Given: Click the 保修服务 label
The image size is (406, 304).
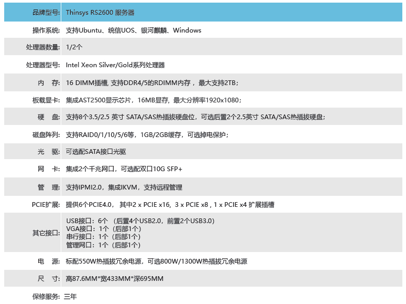Looking at the screenshot, I should point(46,297).
